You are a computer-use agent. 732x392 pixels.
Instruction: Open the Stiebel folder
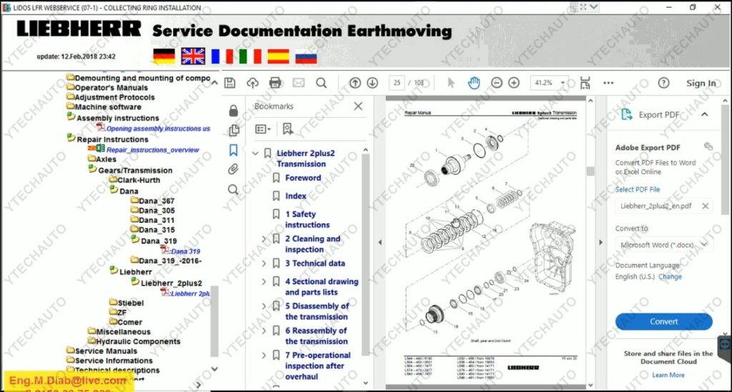[130, 303]
